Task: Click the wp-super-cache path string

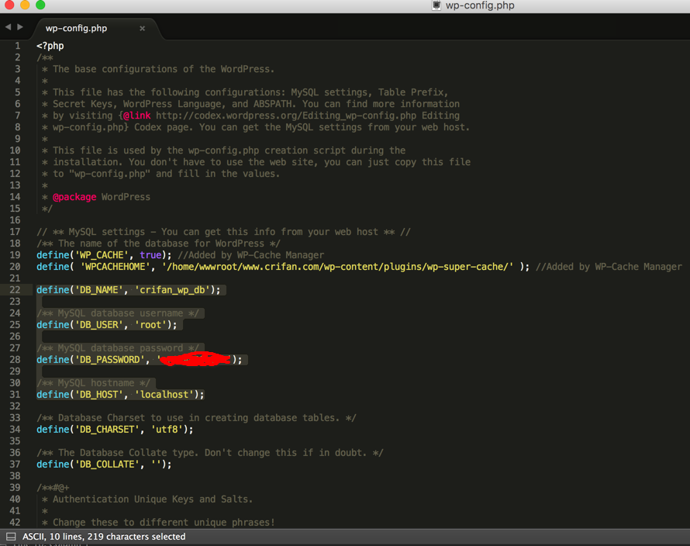Action: tap(337, 267)
